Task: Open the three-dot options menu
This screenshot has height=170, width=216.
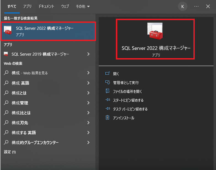Action: 196,6
